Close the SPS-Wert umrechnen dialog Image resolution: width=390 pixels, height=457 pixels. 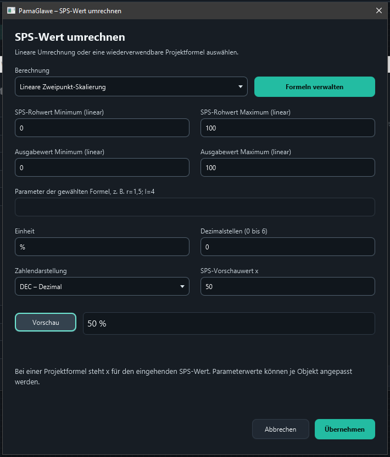[x=378, y=10]
